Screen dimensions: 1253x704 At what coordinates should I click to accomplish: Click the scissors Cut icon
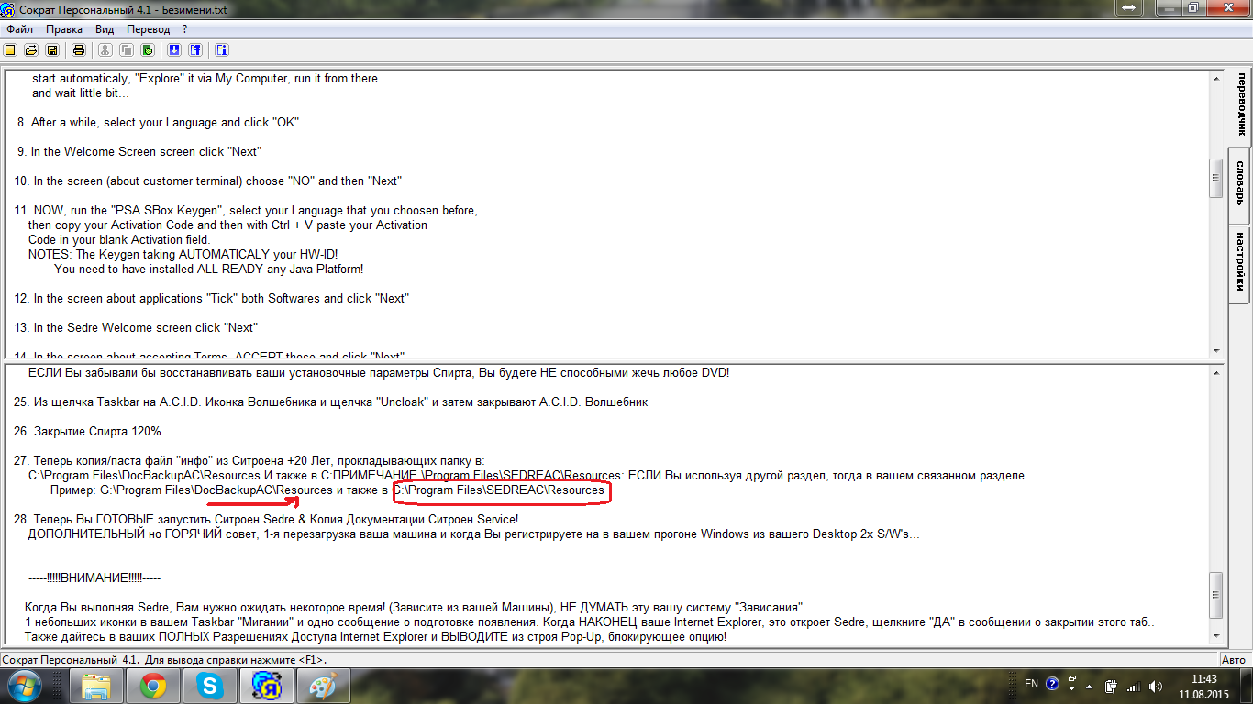(105, 49)
